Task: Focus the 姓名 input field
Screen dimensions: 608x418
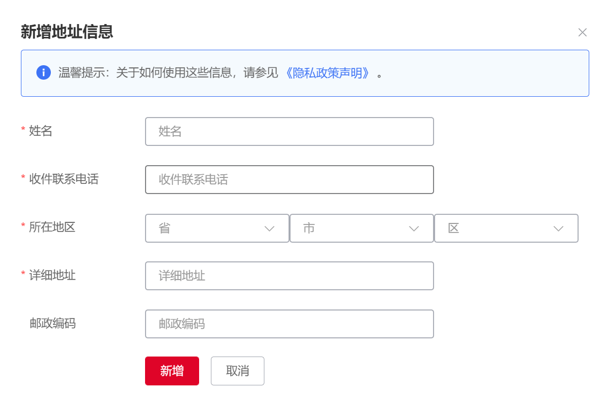Action: [x=289, y=131]
